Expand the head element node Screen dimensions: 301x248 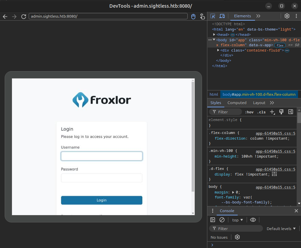click(x=214, y=35)
